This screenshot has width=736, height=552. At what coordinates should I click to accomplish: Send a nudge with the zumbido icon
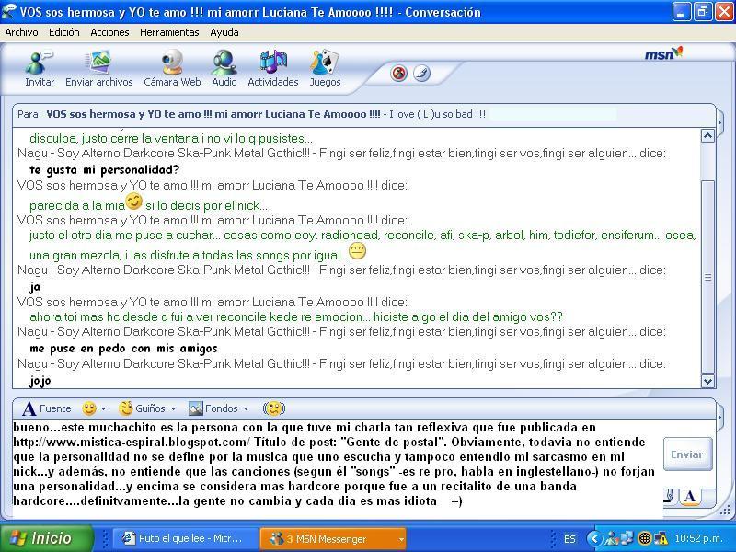tap(274, 408)
